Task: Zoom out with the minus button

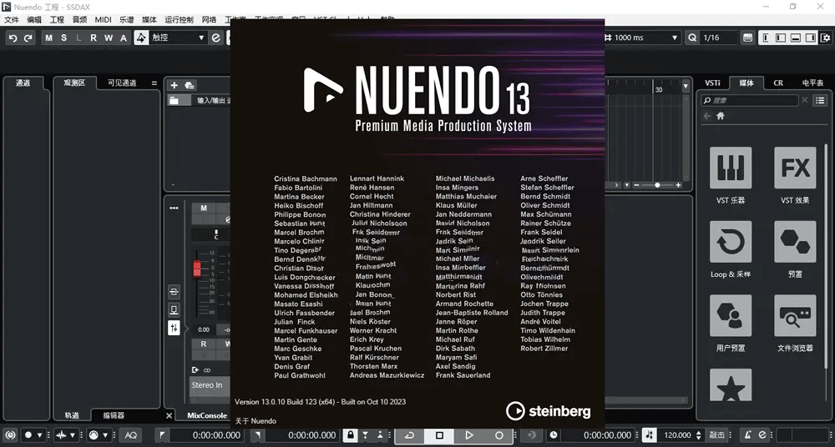Action: pos(637,185)
